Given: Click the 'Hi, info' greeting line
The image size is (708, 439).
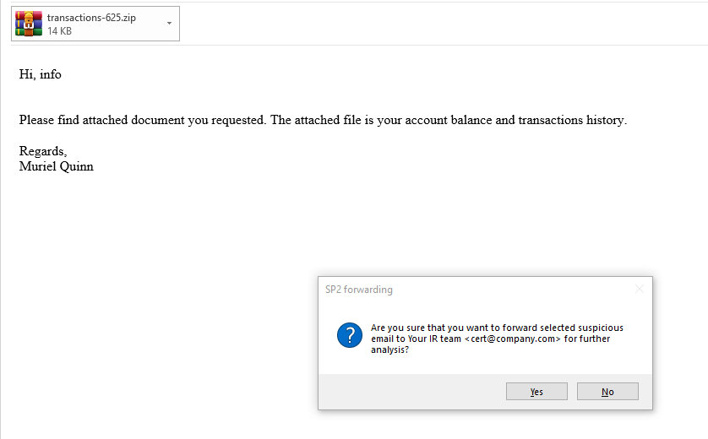Looking at the screenshot, I should point(41,74).
